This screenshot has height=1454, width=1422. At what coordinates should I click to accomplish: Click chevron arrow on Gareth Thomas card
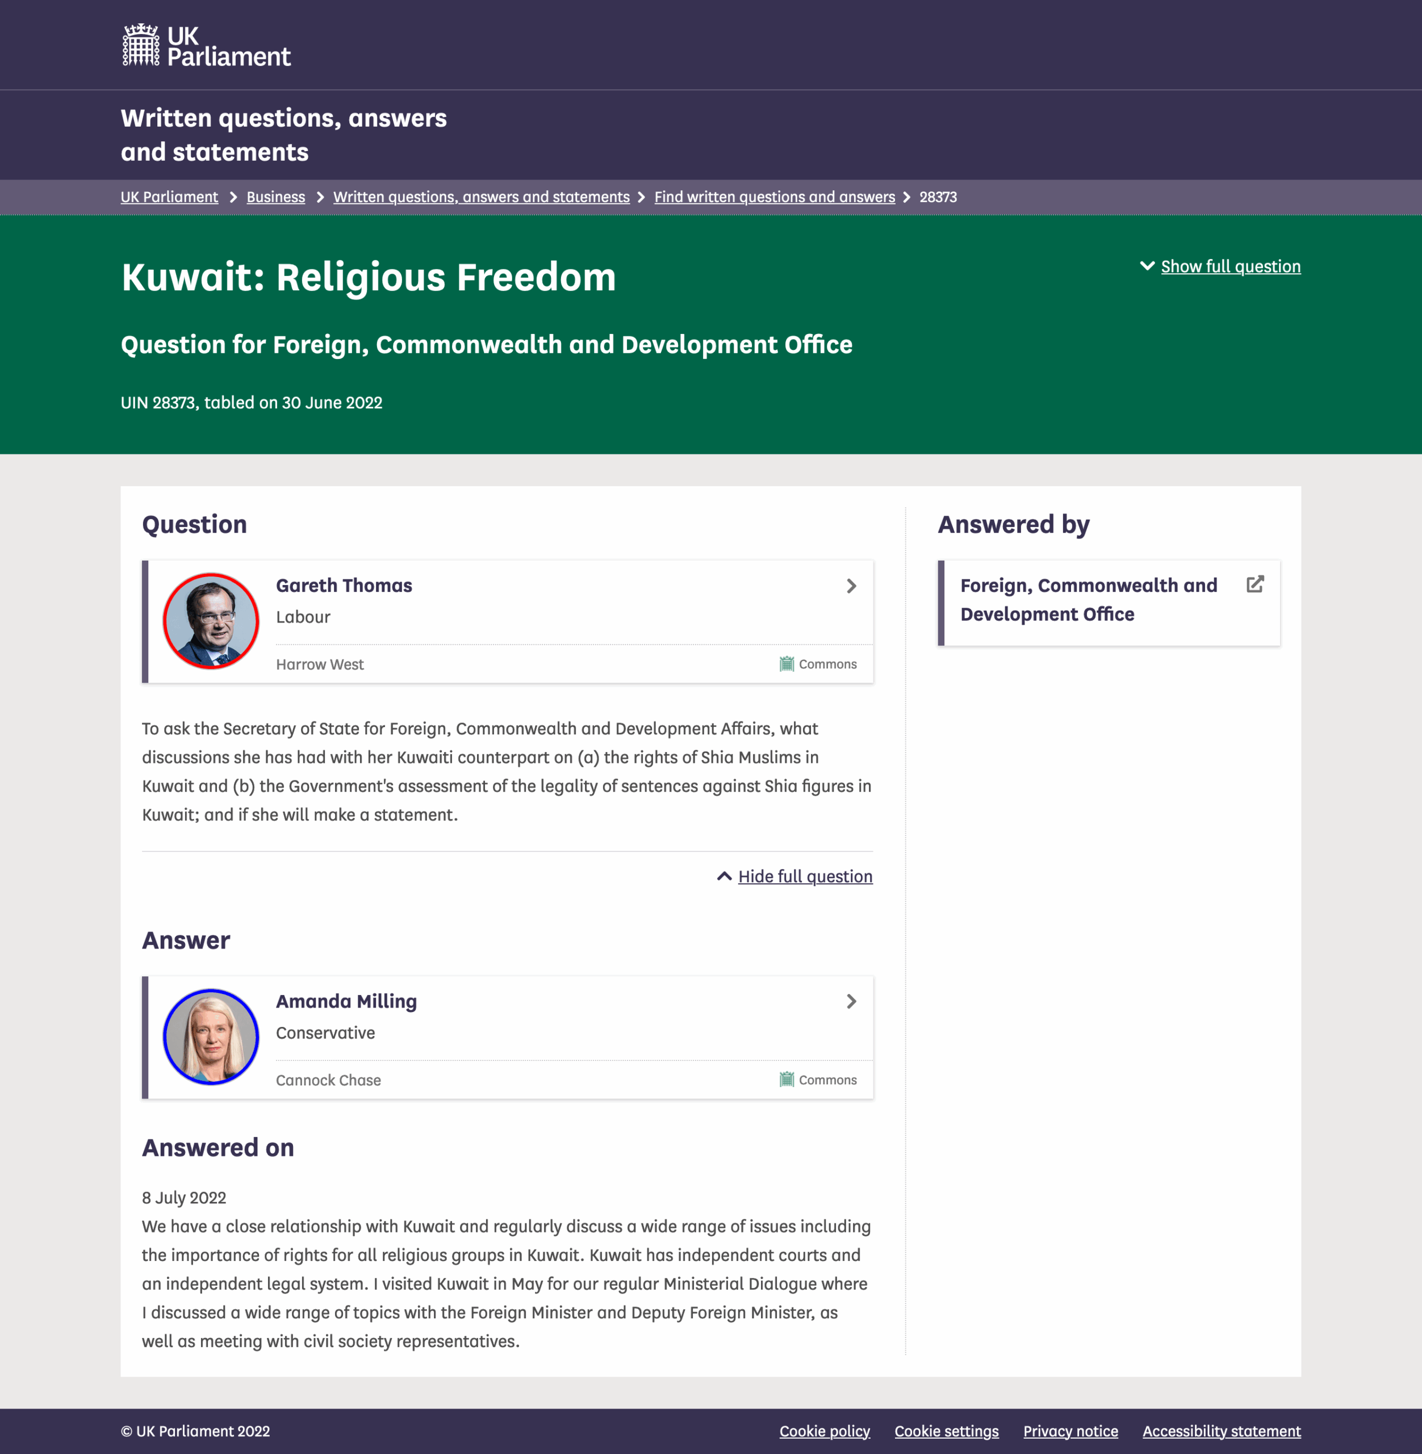(x=851, y=586)
